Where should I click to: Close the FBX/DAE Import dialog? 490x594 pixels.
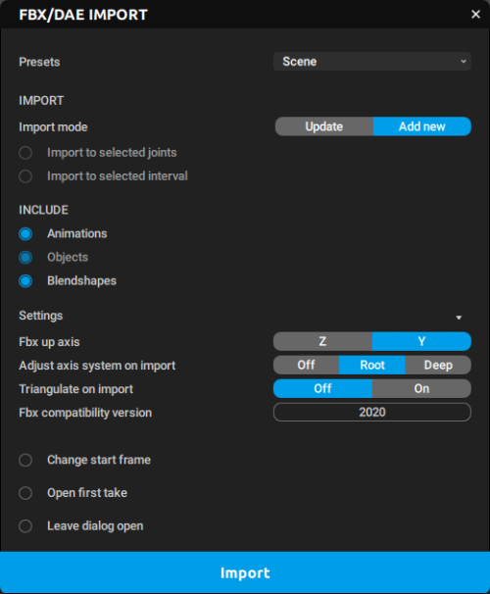tap(475, 15)
